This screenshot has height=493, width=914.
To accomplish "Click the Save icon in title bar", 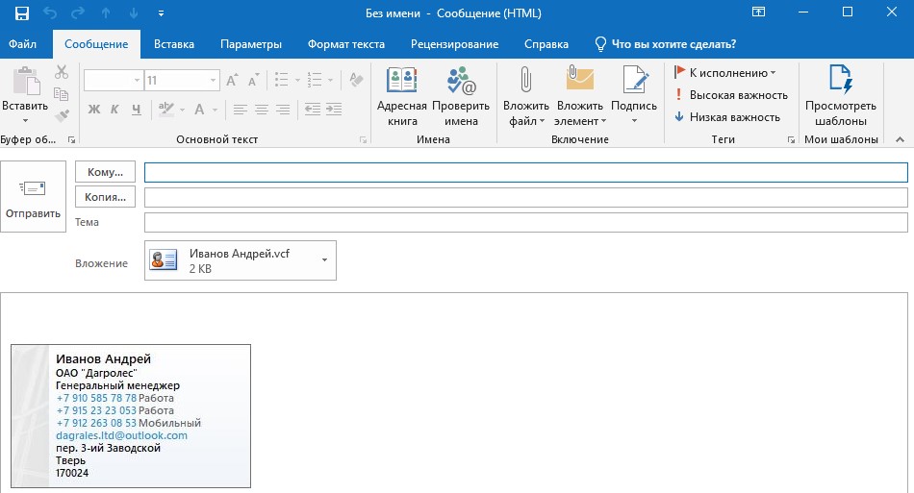I will (x=22, y=13).
